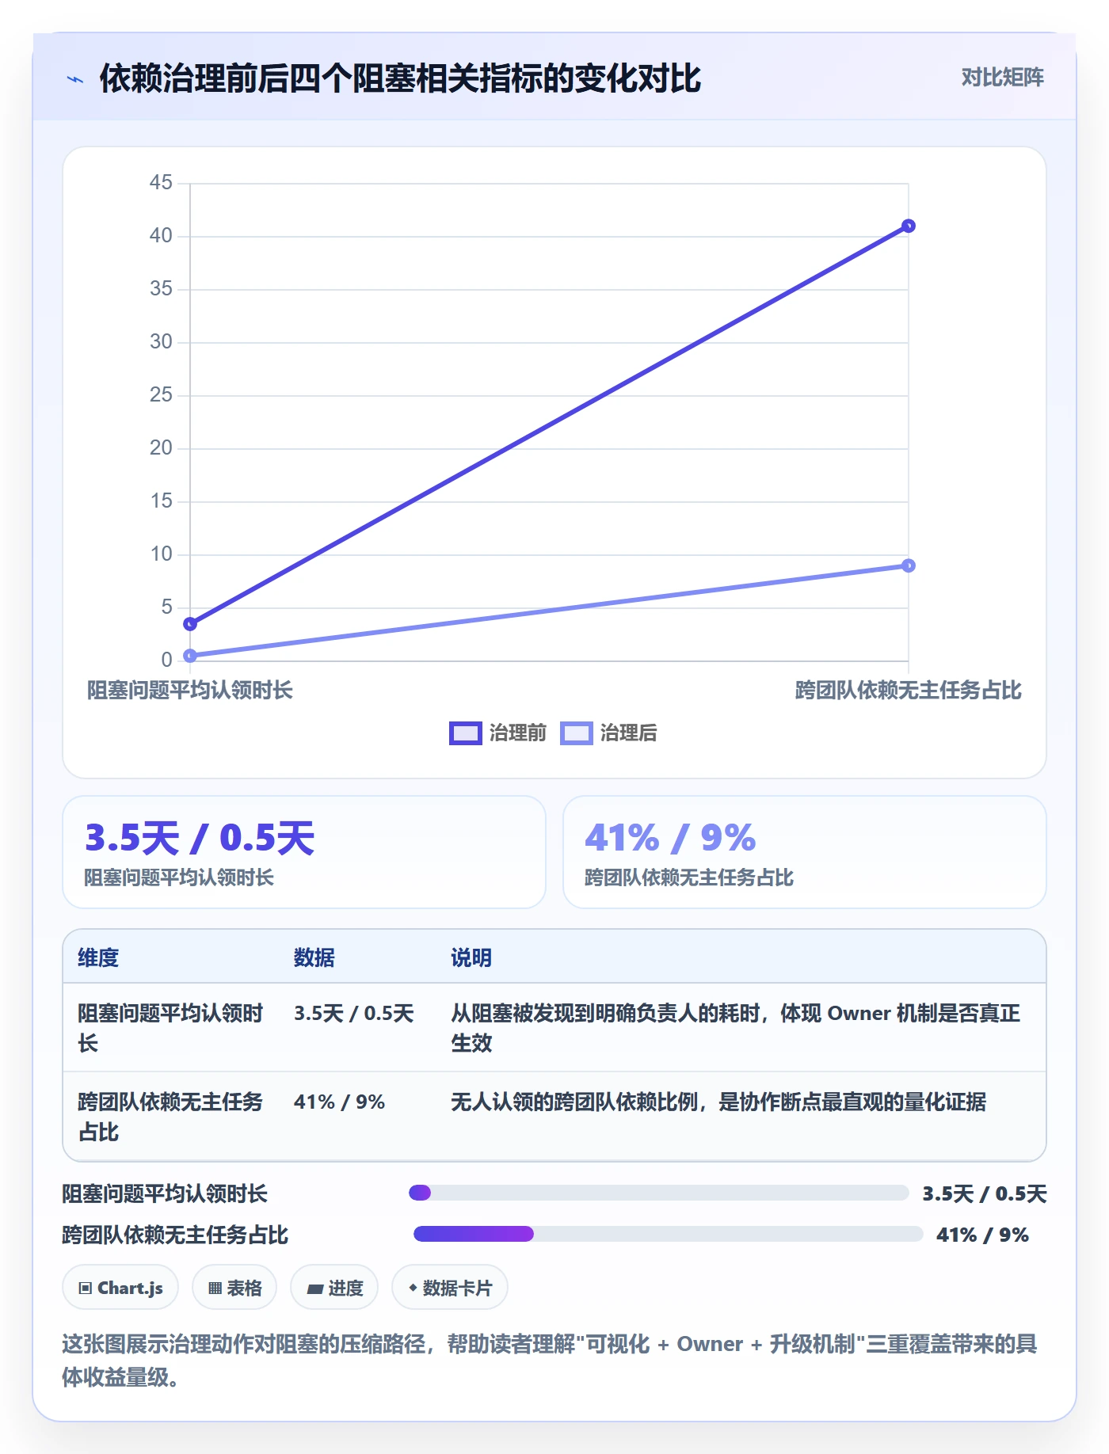Screen dimensions: 1109x1454
Task: Click the lightning bolt icon beside the title
Action: tap(75, 79)
